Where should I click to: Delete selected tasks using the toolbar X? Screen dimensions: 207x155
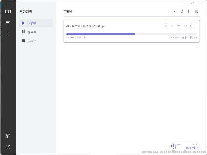174,11
